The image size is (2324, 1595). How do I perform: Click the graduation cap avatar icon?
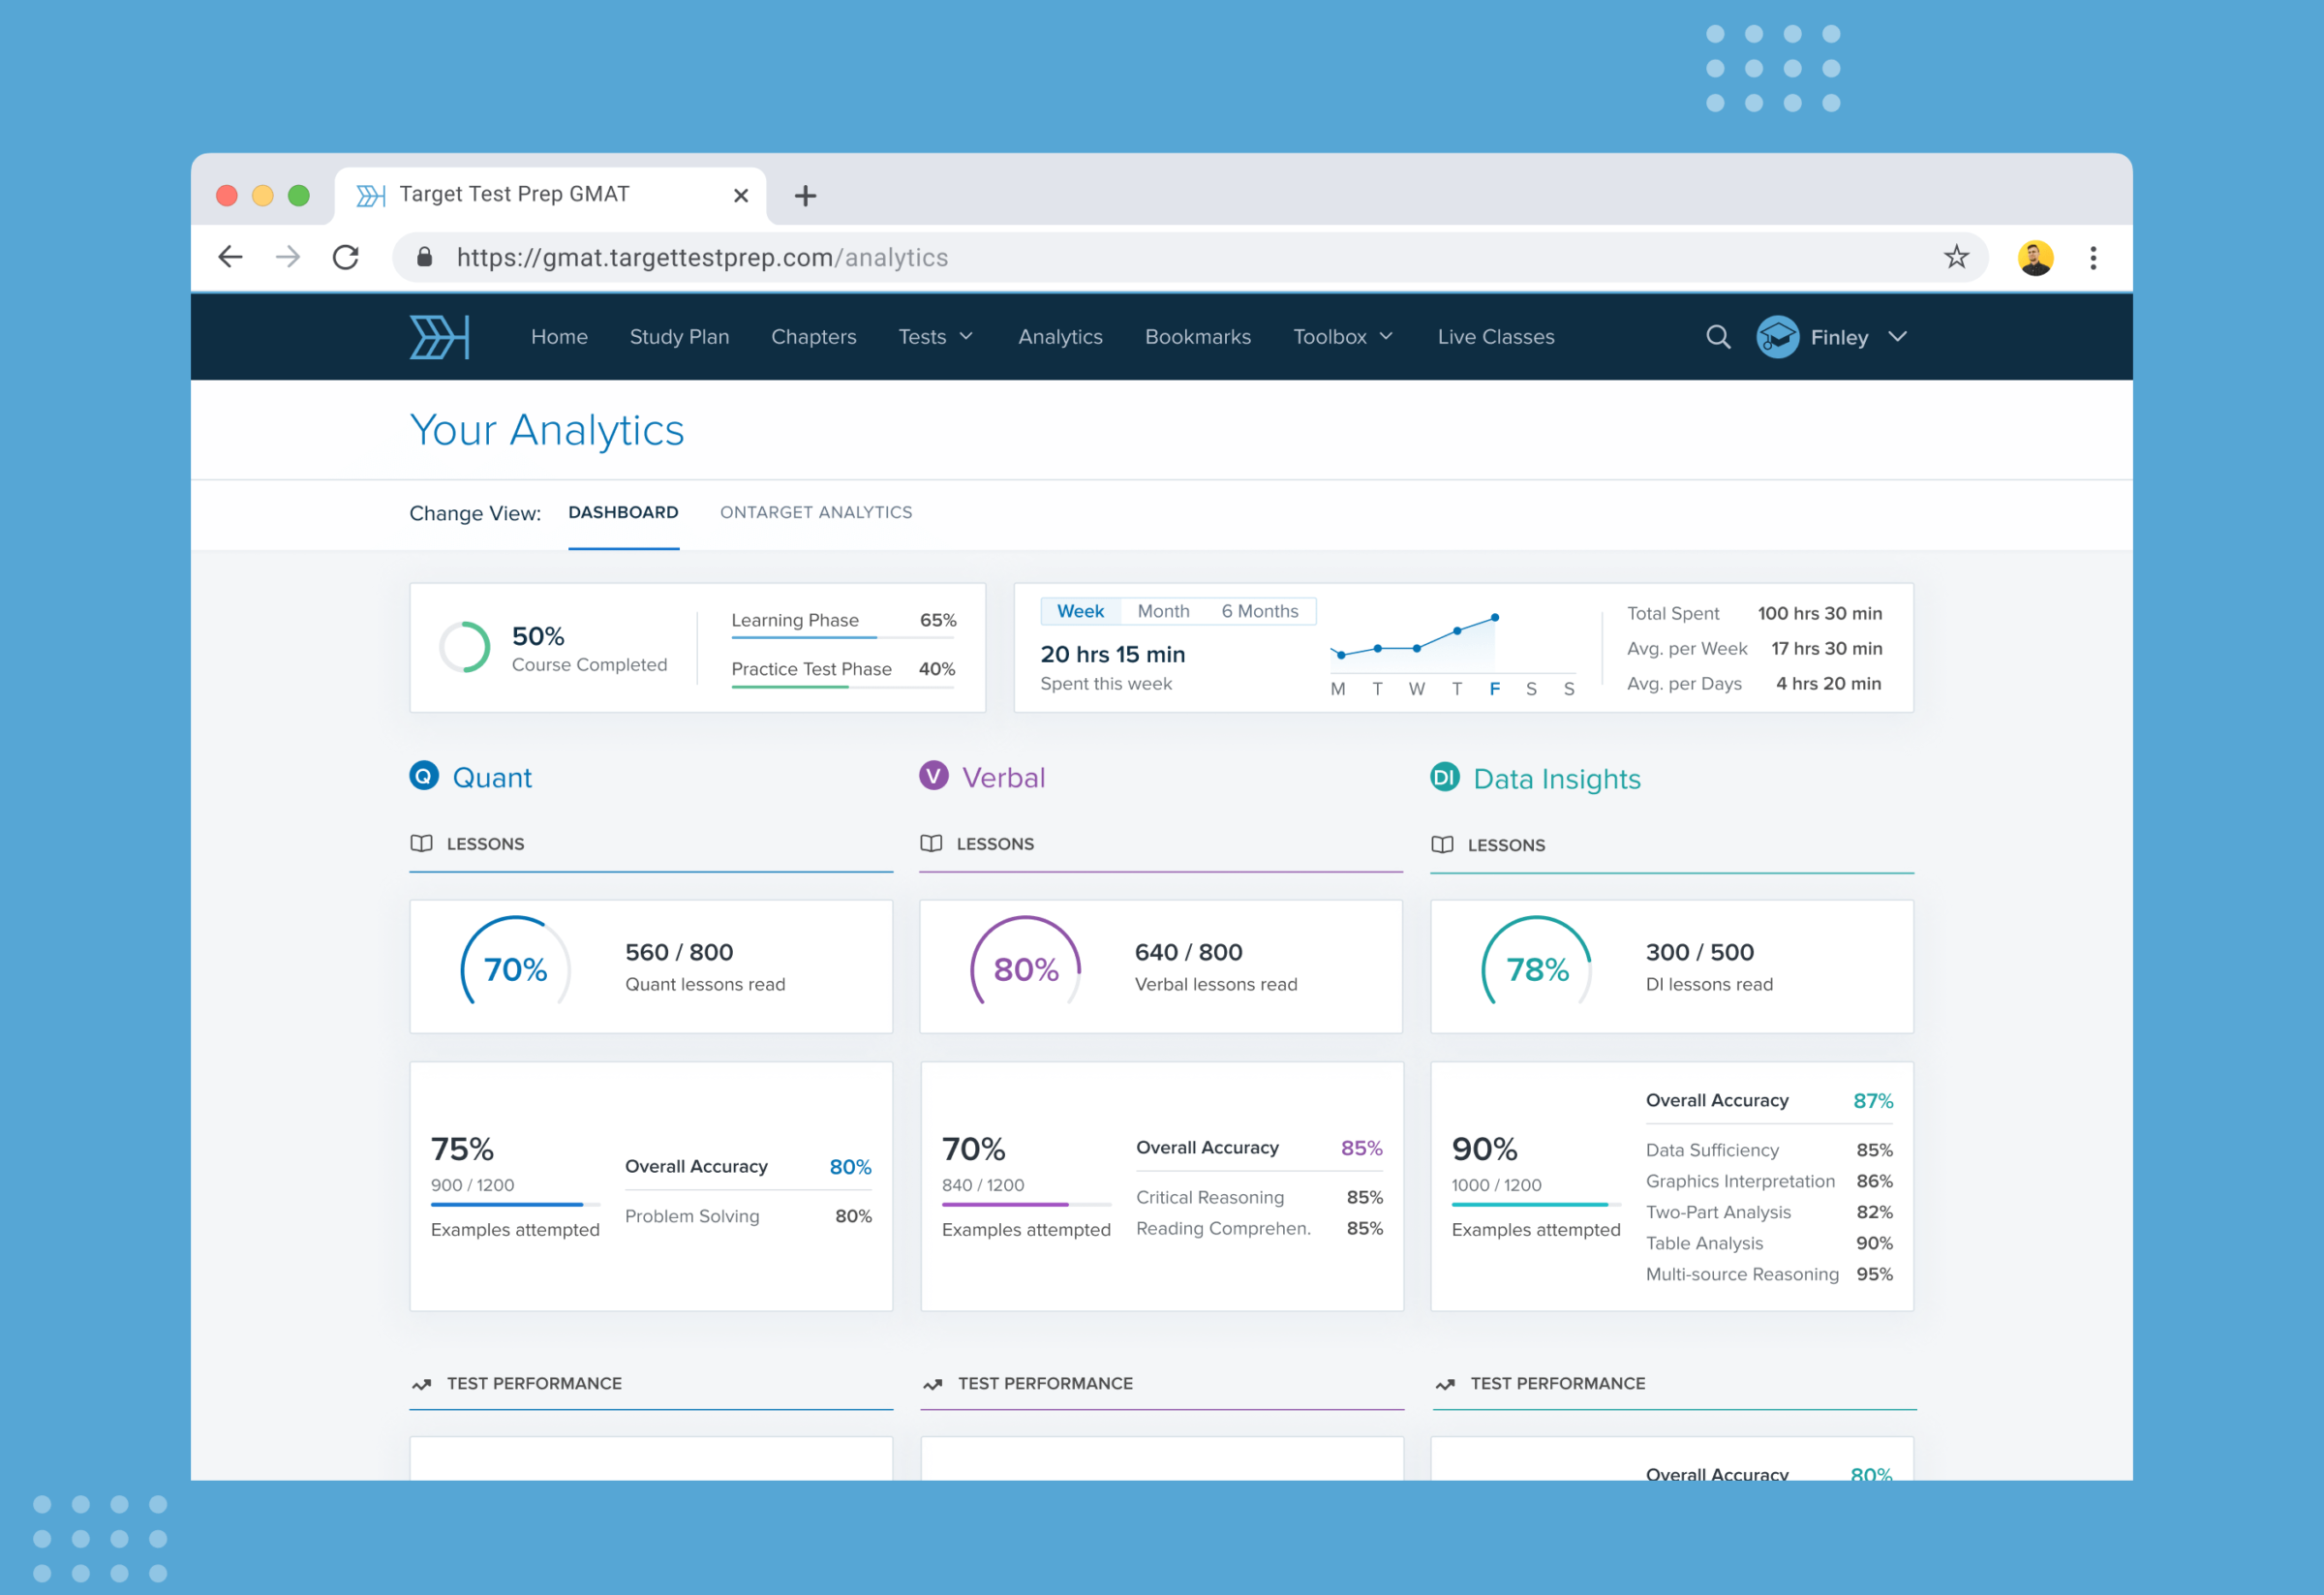1777,337
